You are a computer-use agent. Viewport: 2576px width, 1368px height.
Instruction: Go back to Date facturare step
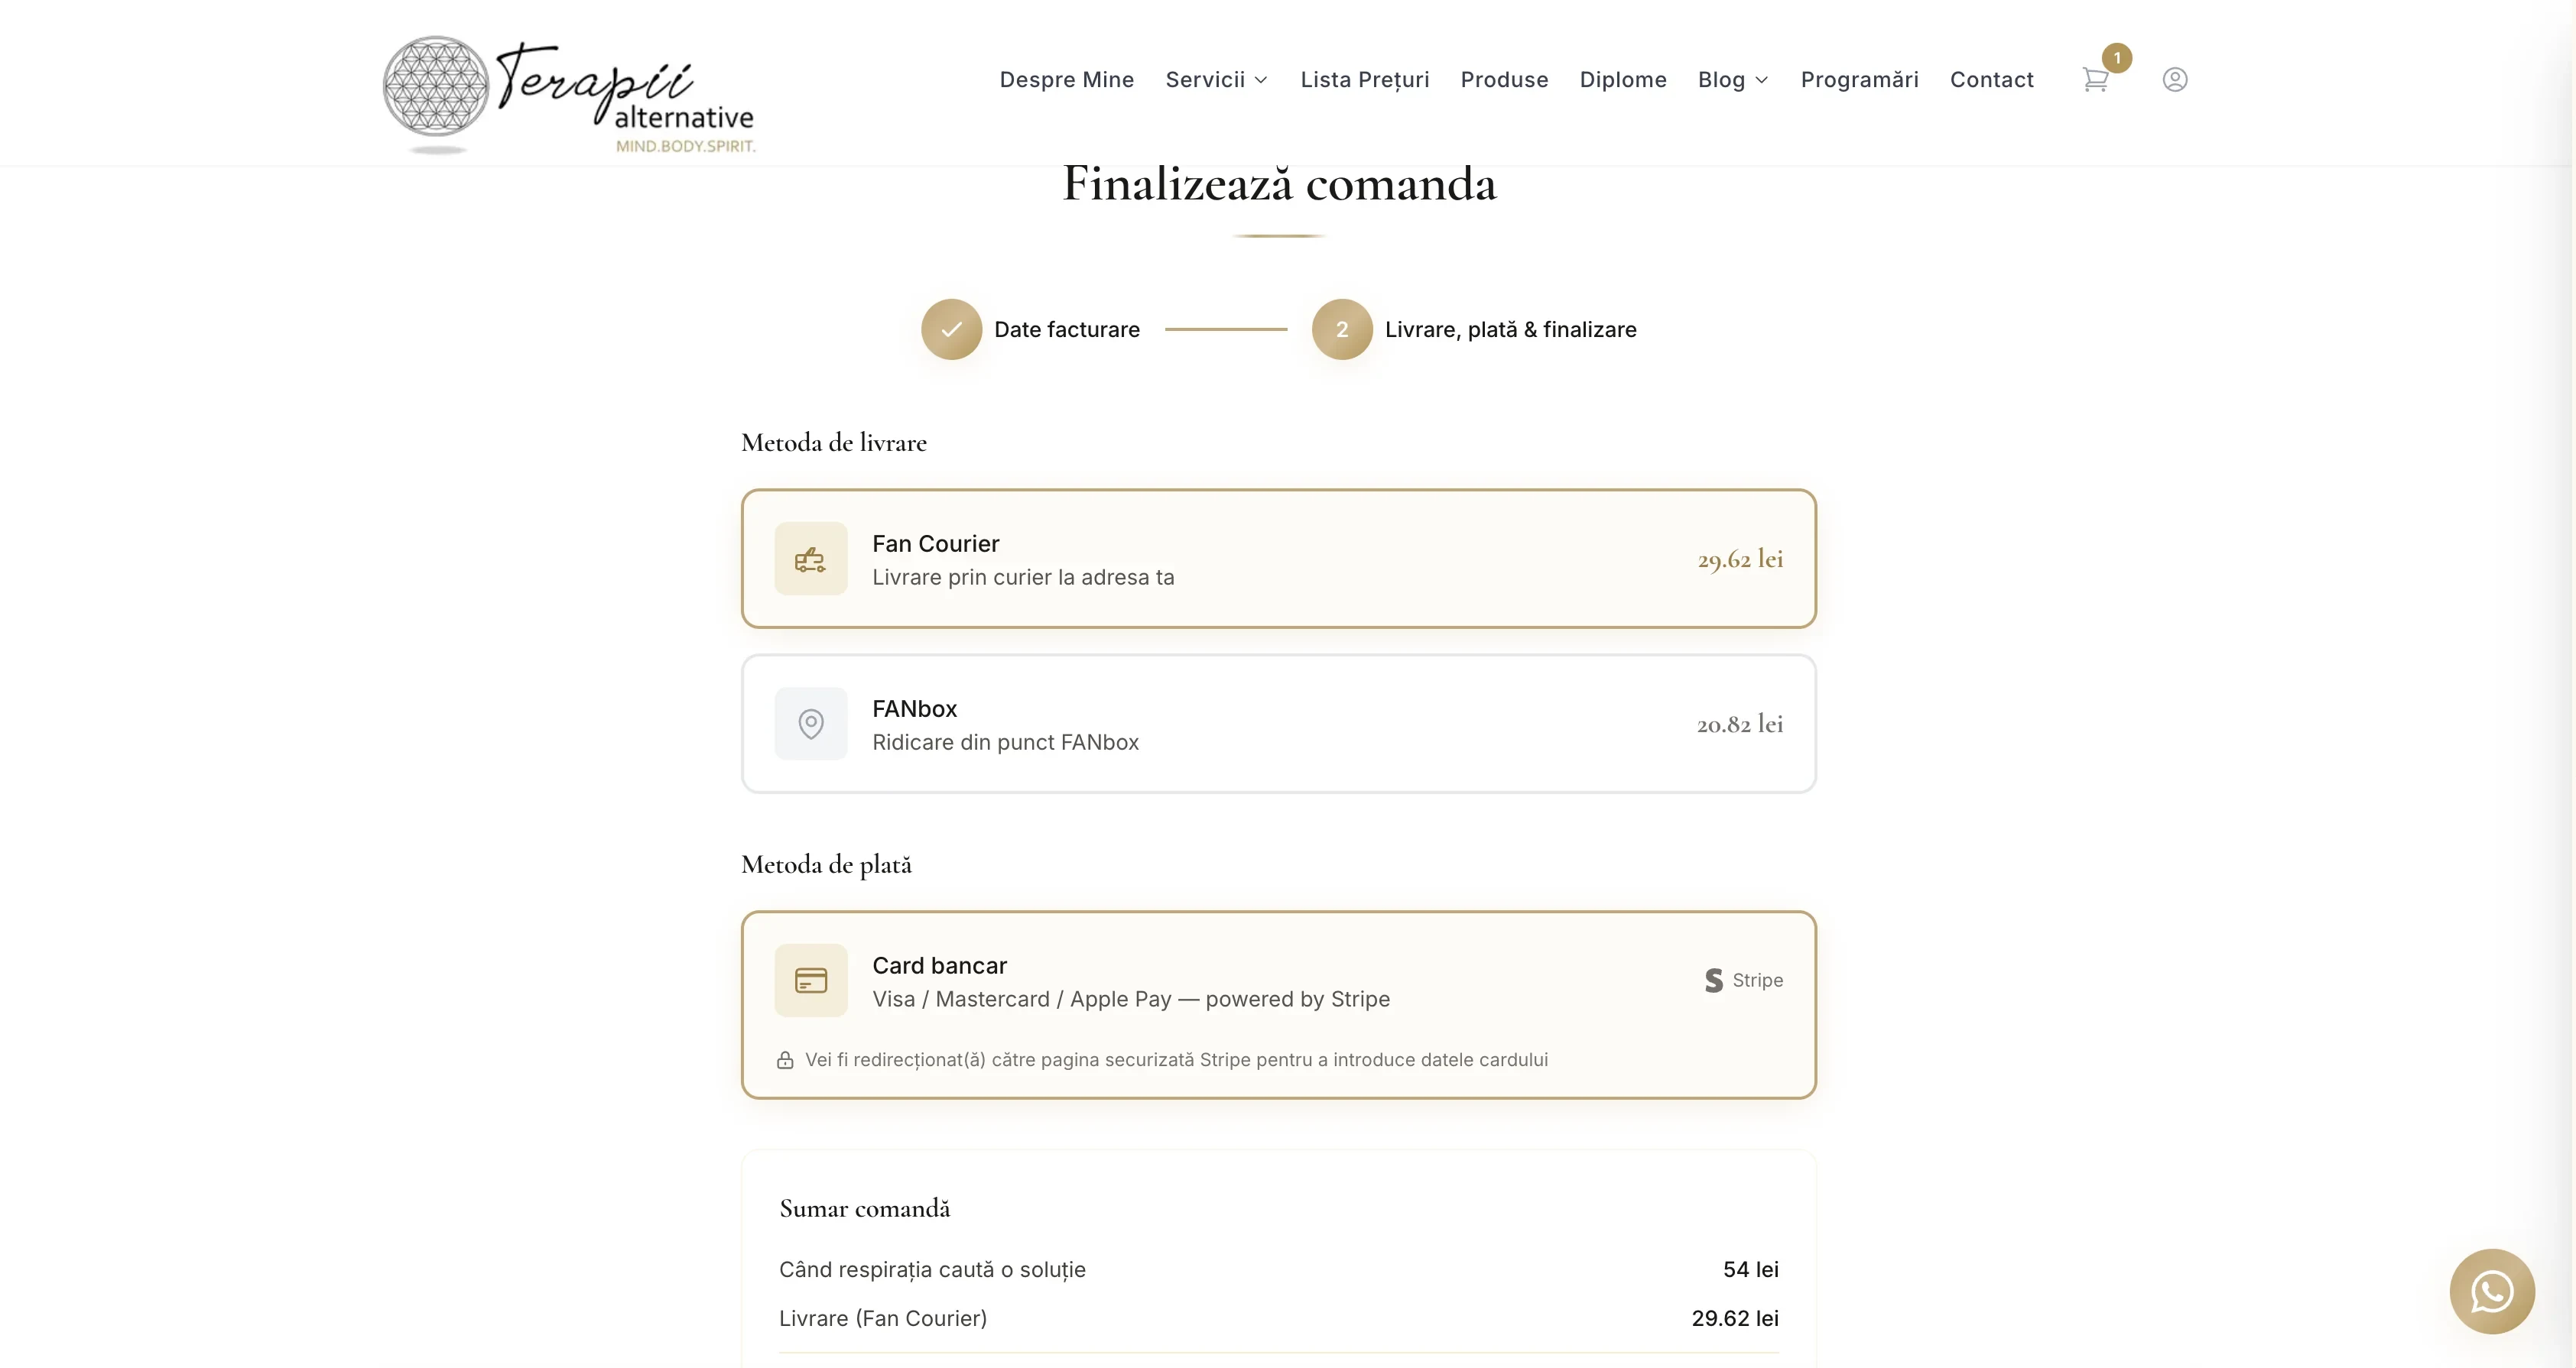[1030, 329]
